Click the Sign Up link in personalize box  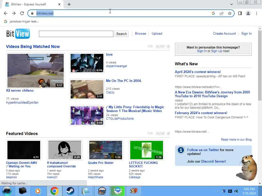click(x=216, y=51)
